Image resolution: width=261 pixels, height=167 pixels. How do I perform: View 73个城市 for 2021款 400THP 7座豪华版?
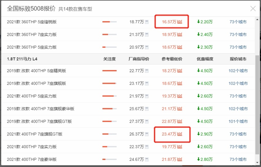coord(238,160)
